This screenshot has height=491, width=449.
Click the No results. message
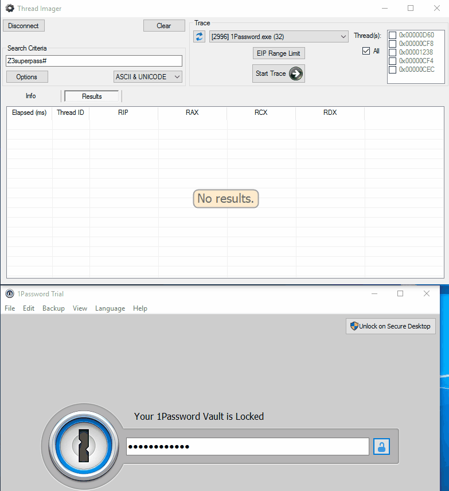(226, 199)
